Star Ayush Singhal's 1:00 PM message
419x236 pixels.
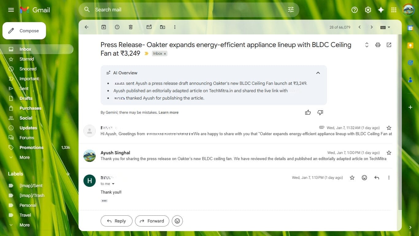coord(389,153)
